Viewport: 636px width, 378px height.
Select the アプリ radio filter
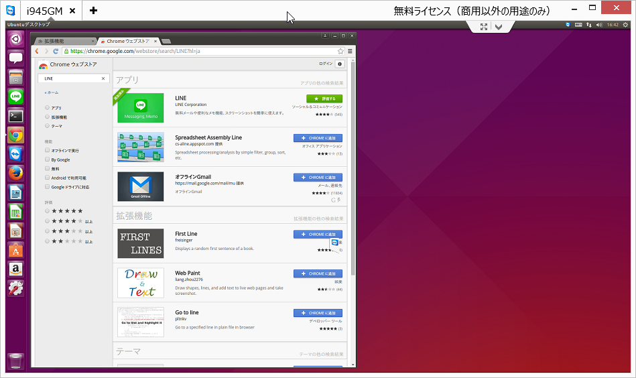coord(47,107)
